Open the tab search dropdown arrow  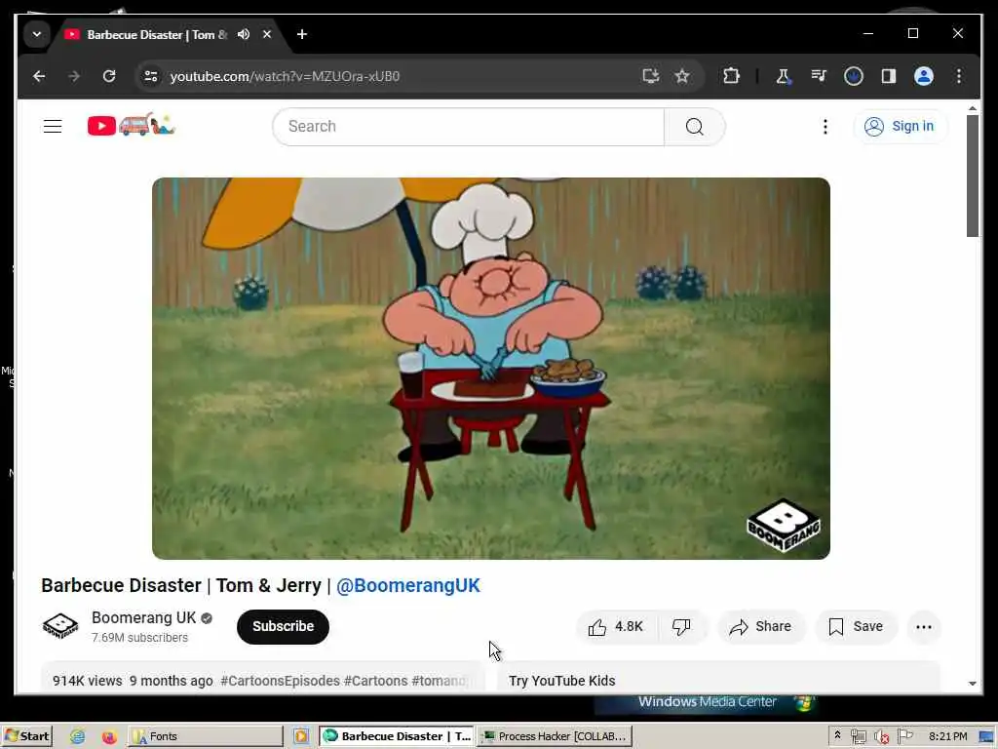(x=37, y=34)
